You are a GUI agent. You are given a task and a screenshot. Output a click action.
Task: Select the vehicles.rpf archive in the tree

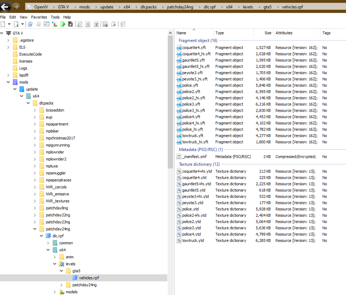(89, 278)
